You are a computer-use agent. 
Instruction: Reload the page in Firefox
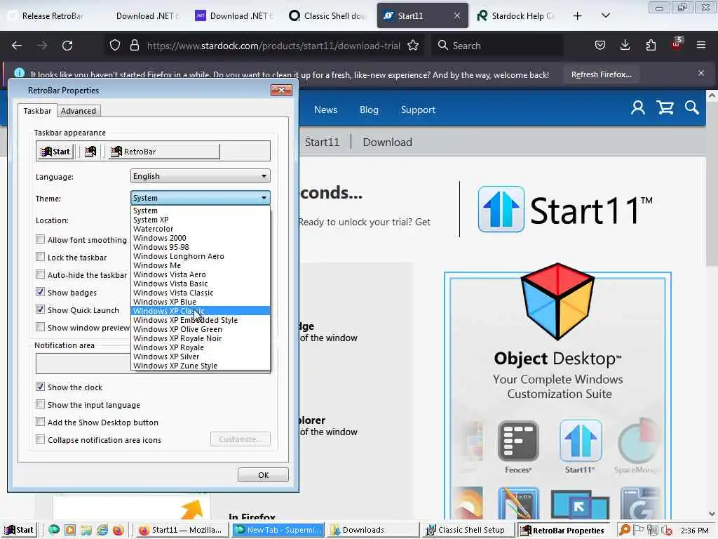click(67, 46)
